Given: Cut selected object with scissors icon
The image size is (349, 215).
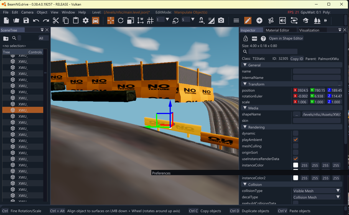Looking at the screenshot, I should [56, 20].
